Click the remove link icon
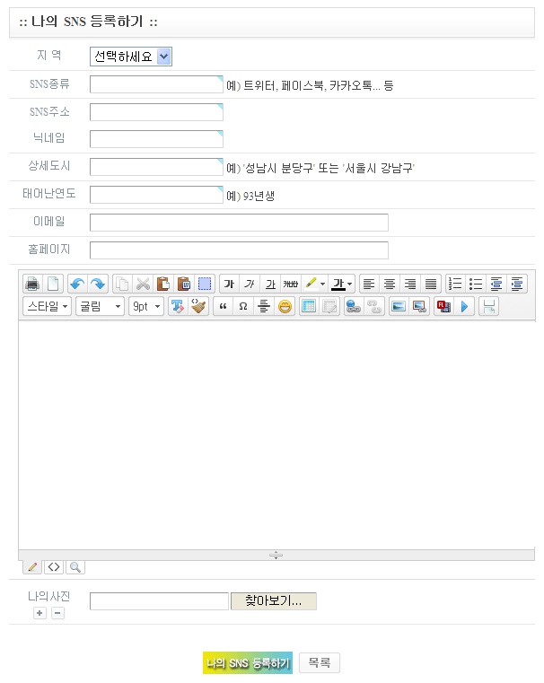The image size is (544, 683). (374, 307)
